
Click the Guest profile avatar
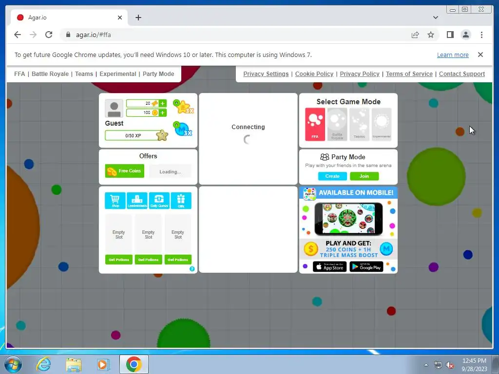tap(114, 109)
